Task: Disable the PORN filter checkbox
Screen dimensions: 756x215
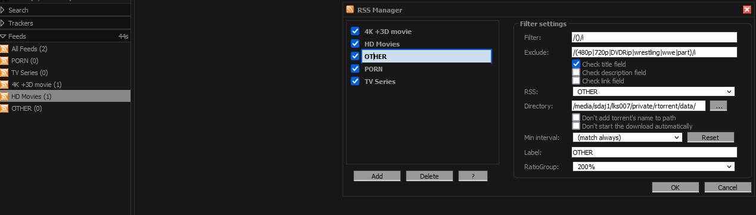Action: tap(356, 68)
